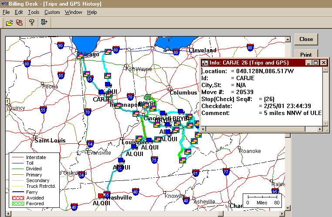Click the Billing Desk title bar icon
The image size is (332, 217).
(x=4, y=4)
